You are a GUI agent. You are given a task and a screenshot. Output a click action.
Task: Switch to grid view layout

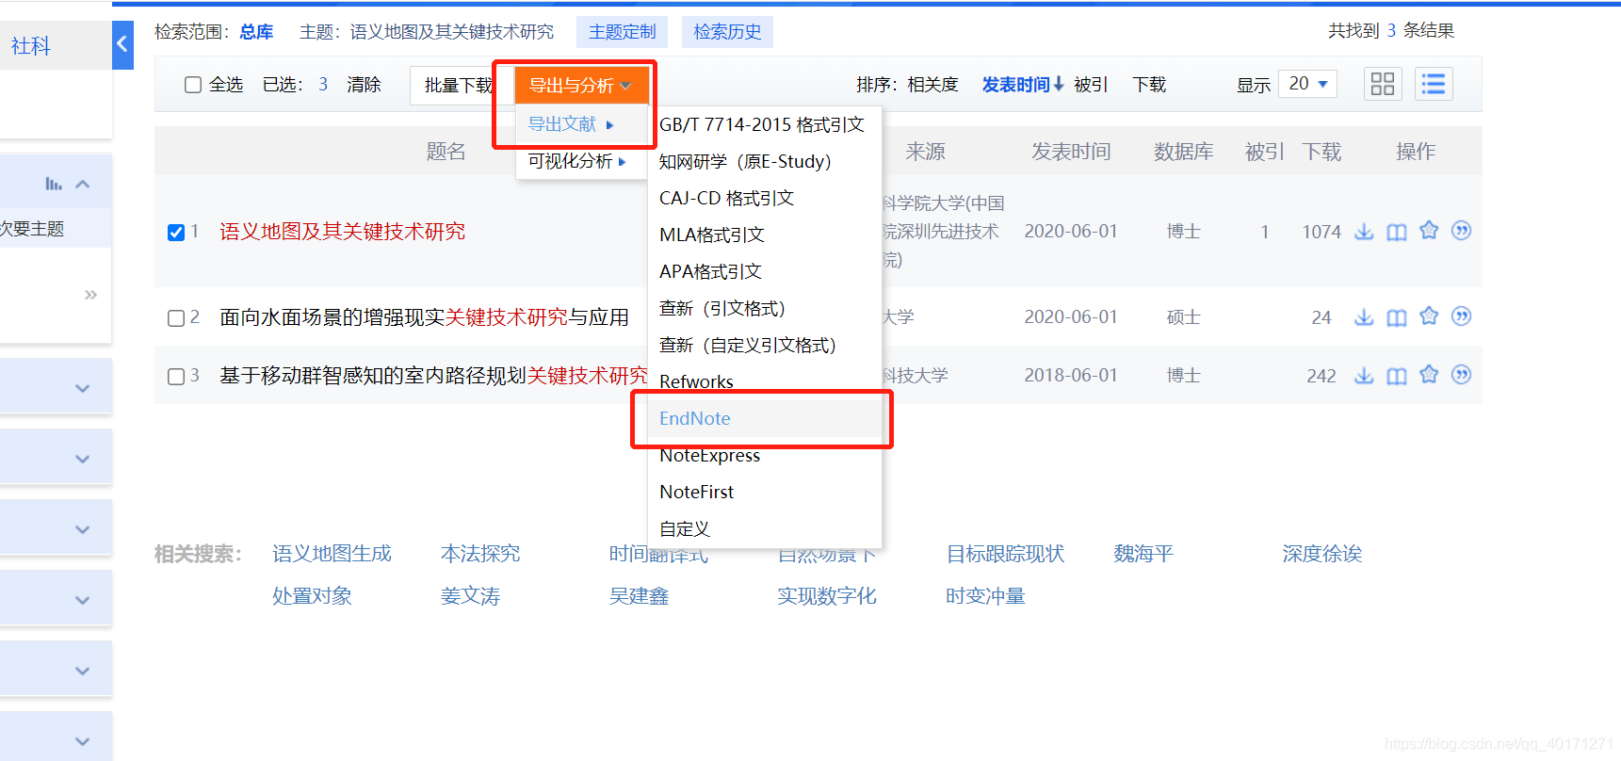tap(1383, 84)
